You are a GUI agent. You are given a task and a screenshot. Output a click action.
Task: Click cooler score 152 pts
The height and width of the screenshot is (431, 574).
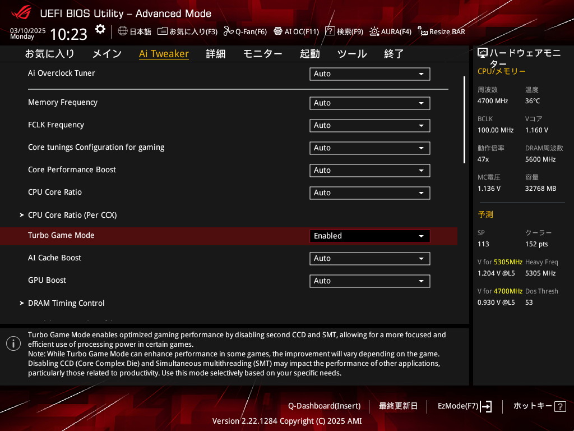536,244
